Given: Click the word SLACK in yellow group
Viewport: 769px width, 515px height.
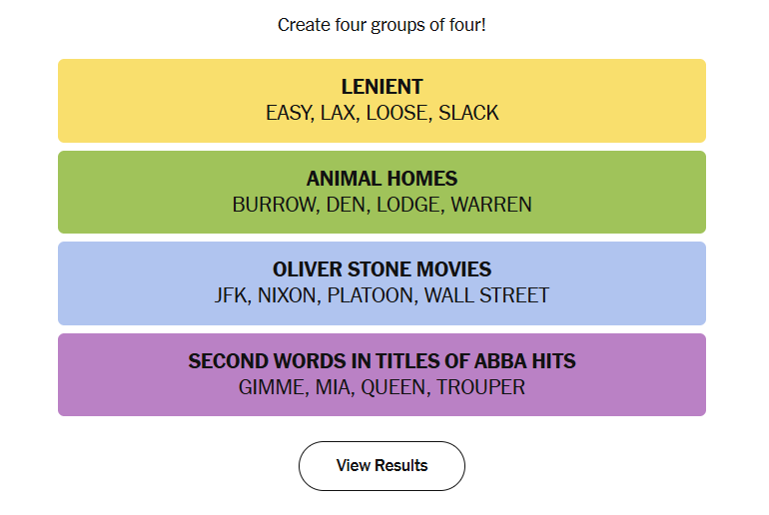Looking at the screenshot, I should point(468,113).
